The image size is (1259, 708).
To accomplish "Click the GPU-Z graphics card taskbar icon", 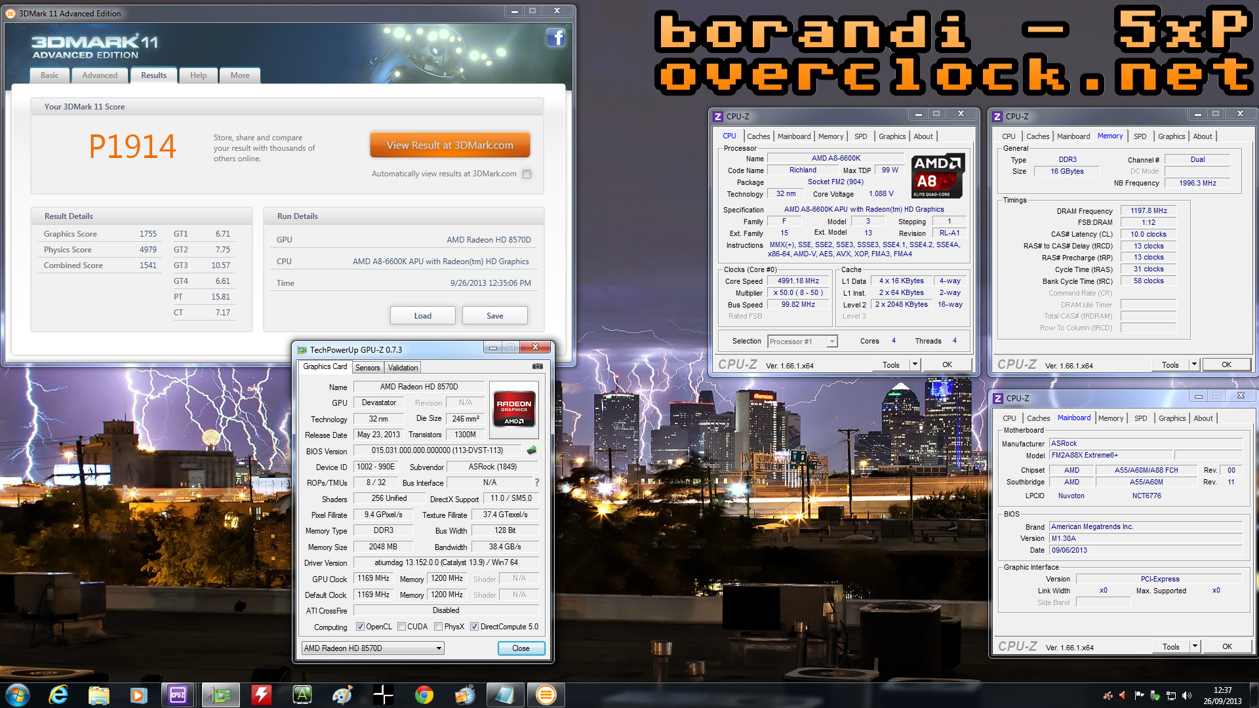I will [221, 695].
